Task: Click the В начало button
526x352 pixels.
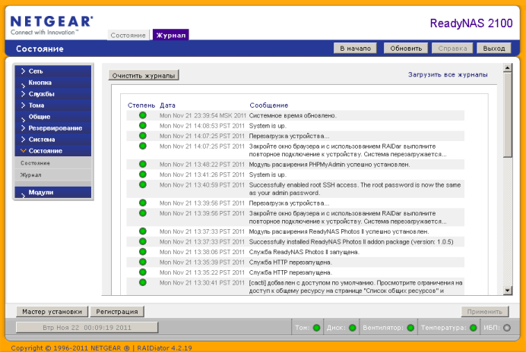Action: 355,49
